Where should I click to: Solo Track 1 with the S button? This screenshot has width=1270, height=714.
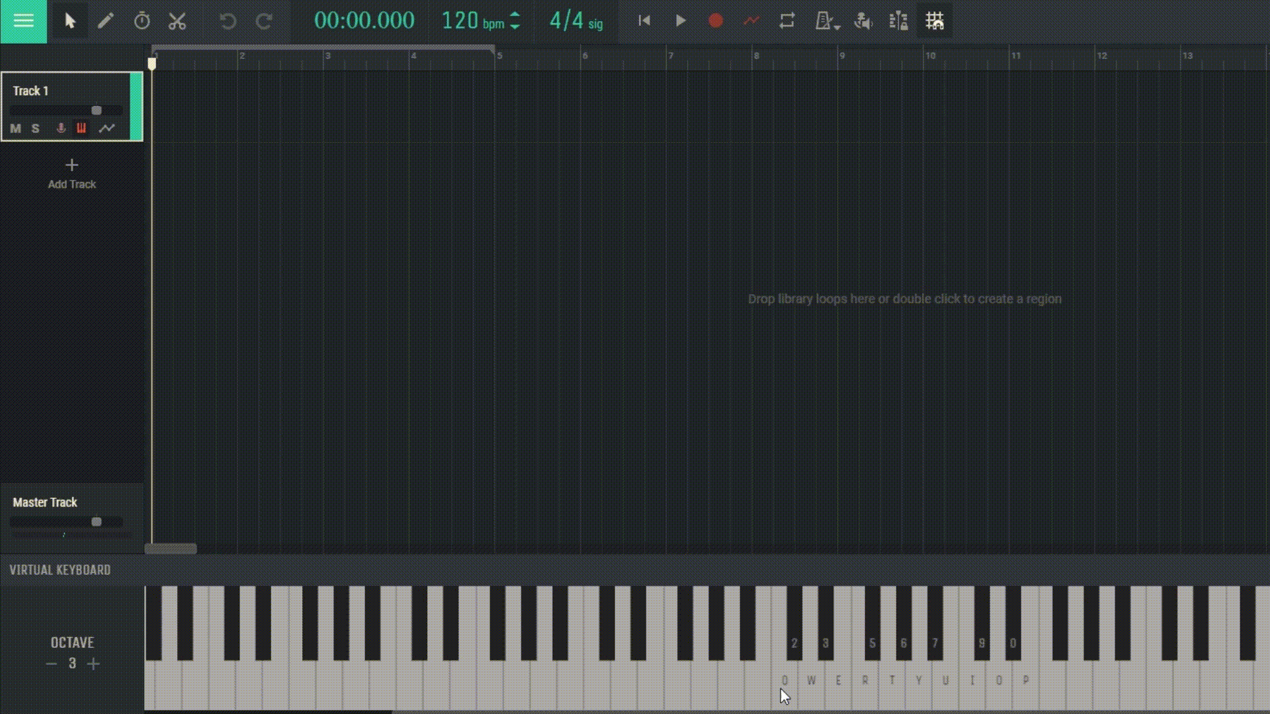pos(35,129)
